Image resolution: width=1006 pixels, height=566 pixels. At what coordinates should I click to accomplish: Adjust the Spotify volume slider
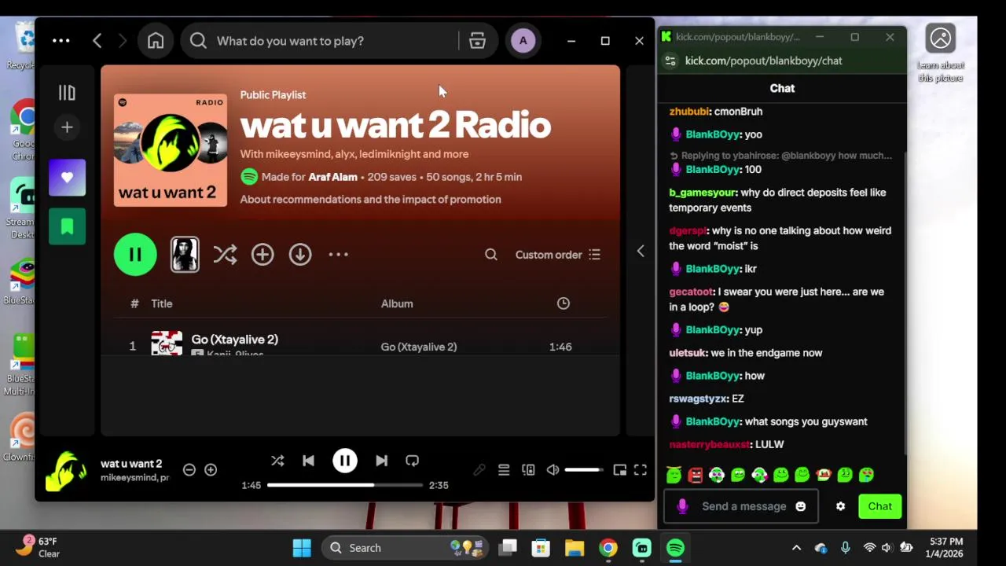click(x=584, y=470)
